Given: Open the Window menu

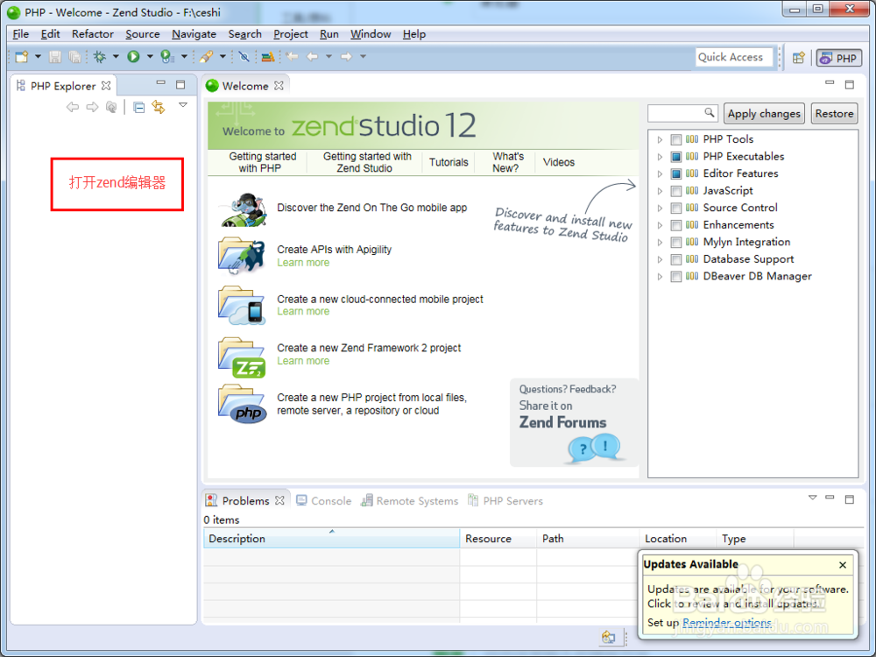Looking at the screenshot, I should (x=371, y=34).
